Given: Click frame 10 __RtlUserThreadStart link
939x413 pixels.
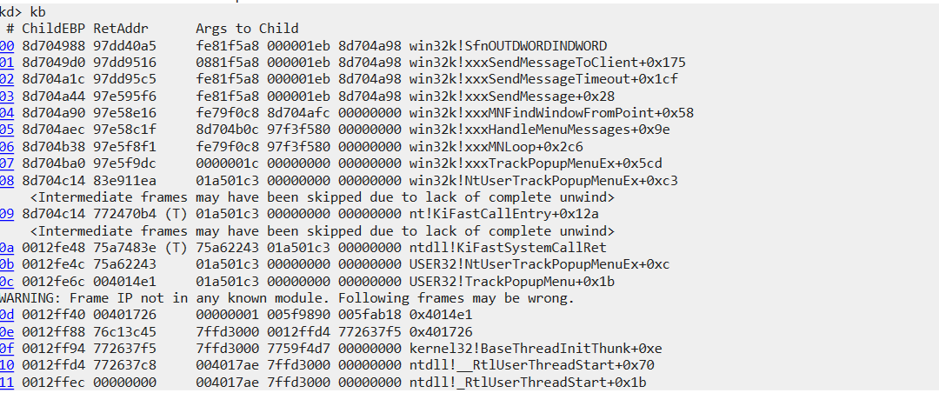Looking at the screenshot, I should tap(7, 366).
